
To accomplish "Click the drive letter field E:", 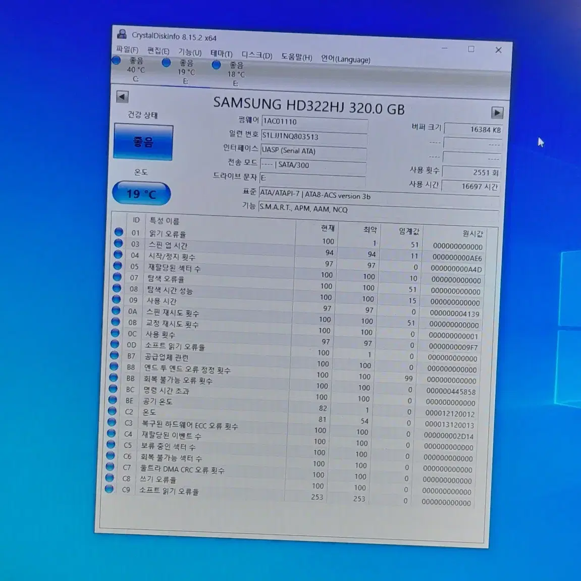I will 312,179.
